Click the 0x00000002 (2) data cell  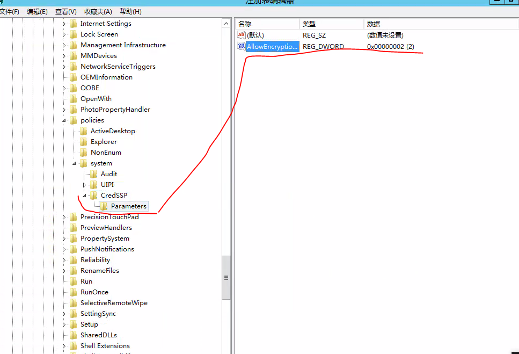(x=390, y=46)
